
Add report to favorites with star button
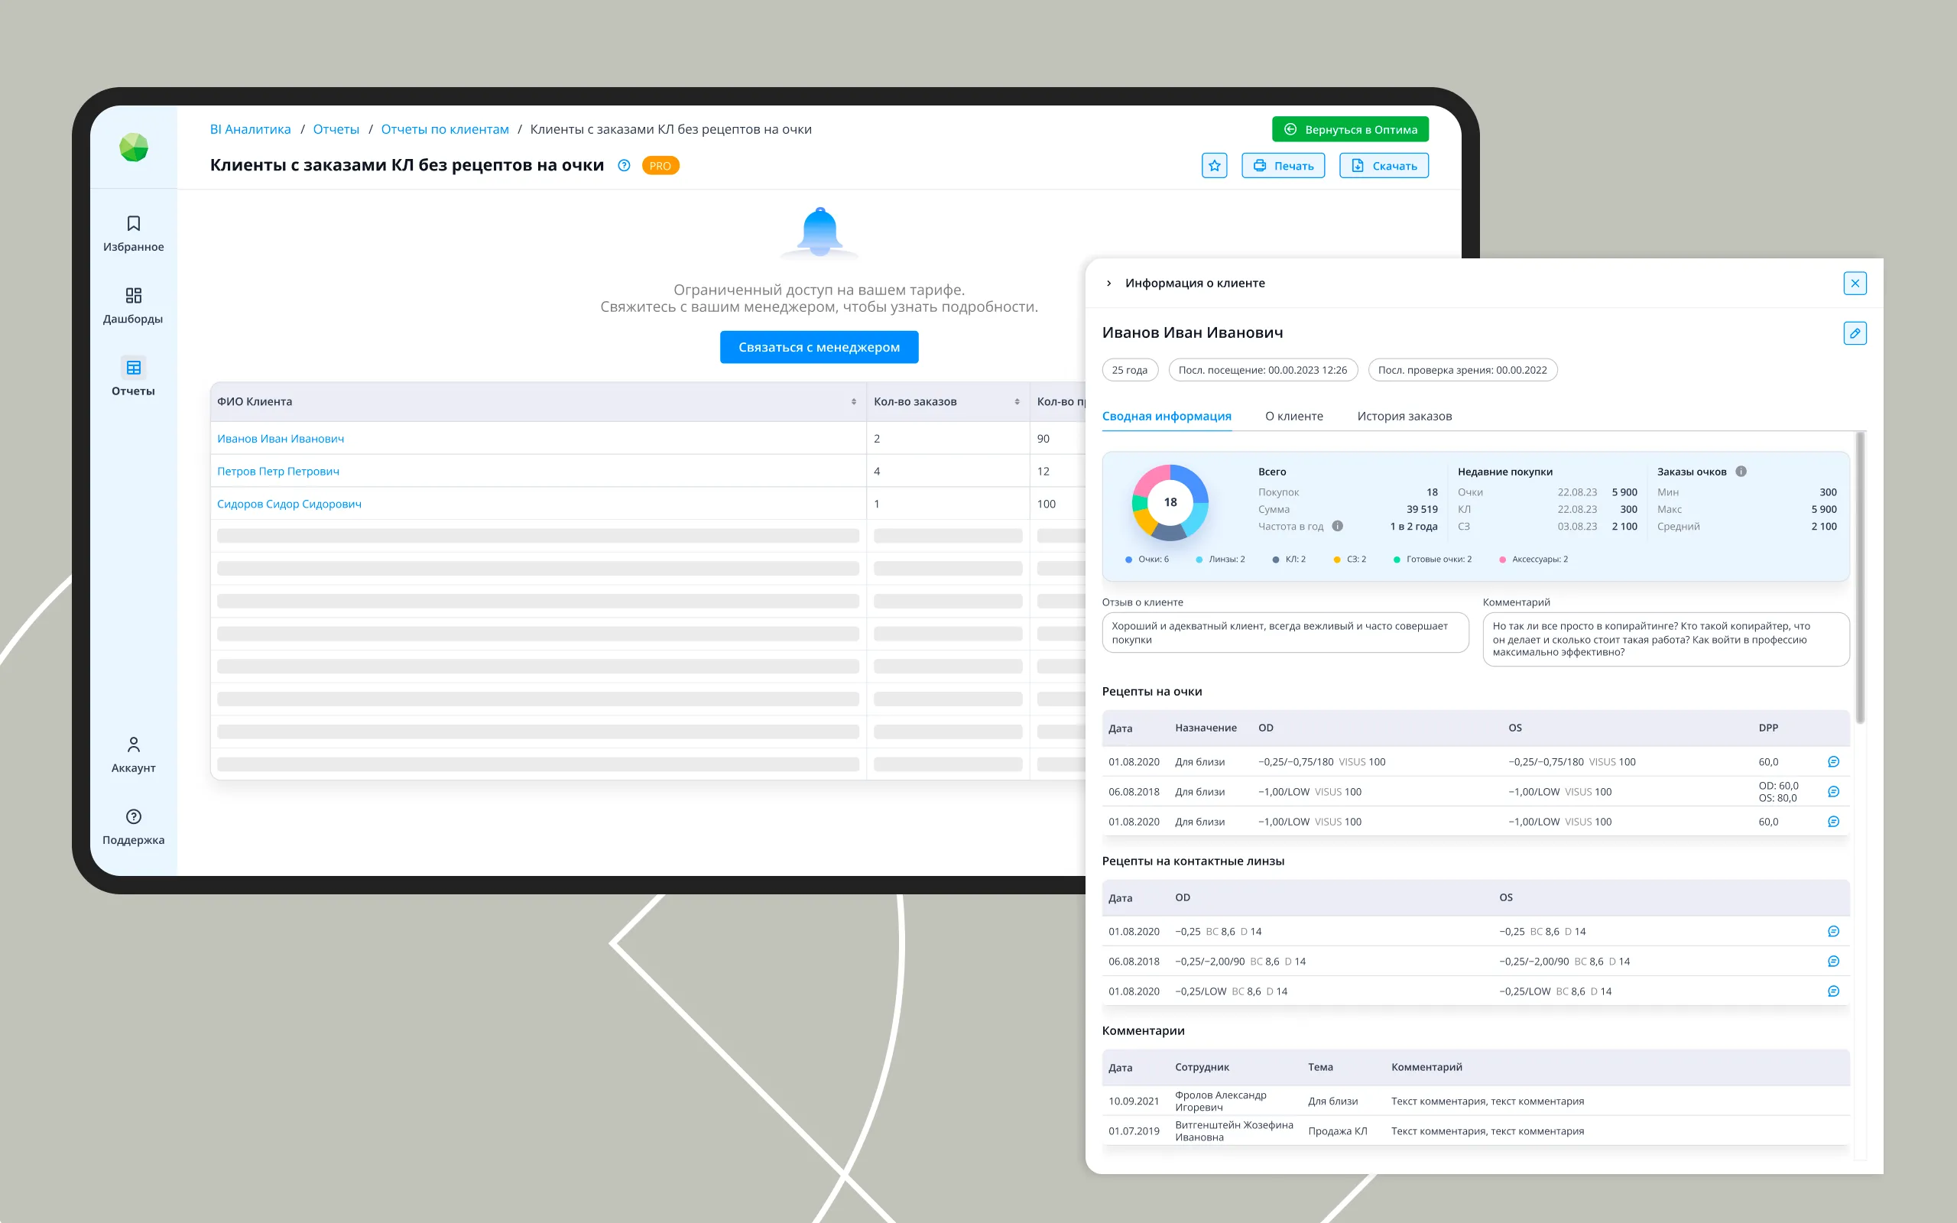(x=1214, y=165)
